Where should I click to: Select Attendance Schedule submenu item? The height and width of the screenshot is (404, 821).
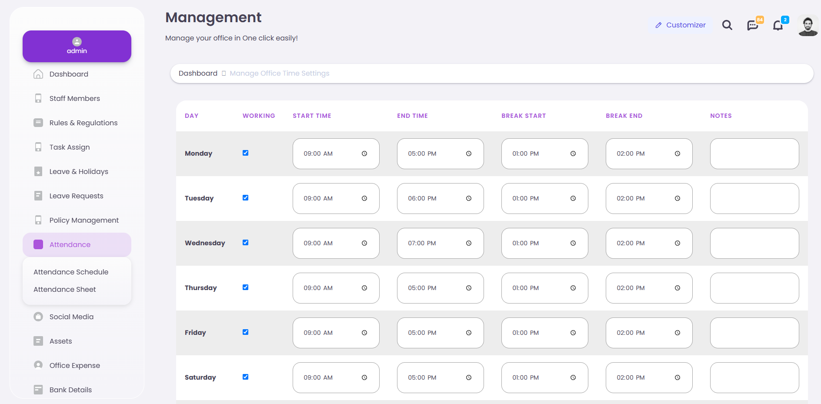[71, 272]
